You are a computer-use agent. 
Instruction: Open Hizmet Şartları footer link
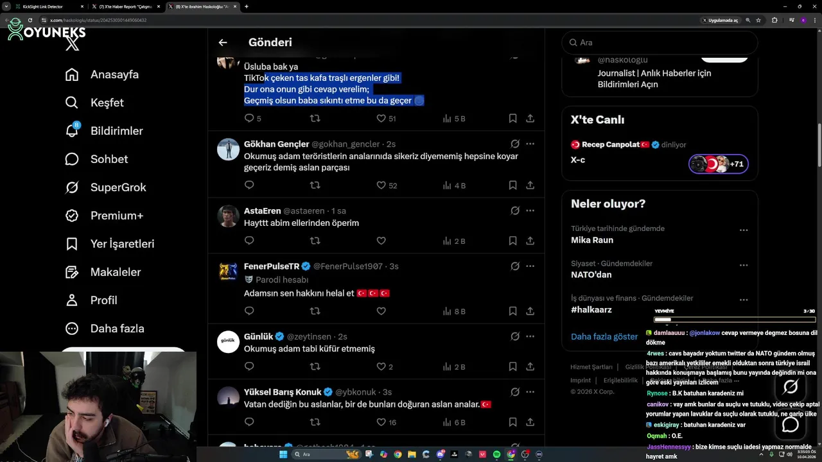point(591,367)
